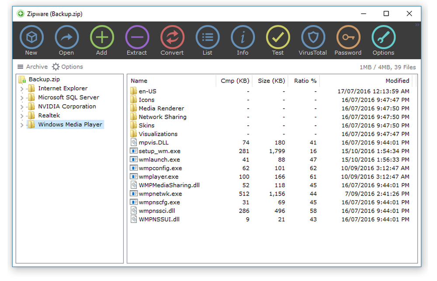Select the wmpnssci.dll file
The width and height of the screenshot is (437, 281).
[x=270, y=211]
